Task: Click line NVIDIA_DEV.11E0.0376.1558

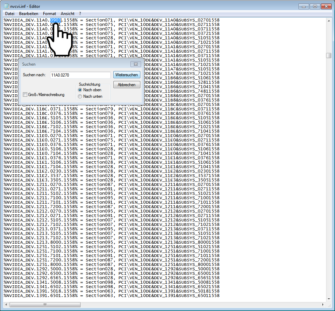Action: (112, 145)
